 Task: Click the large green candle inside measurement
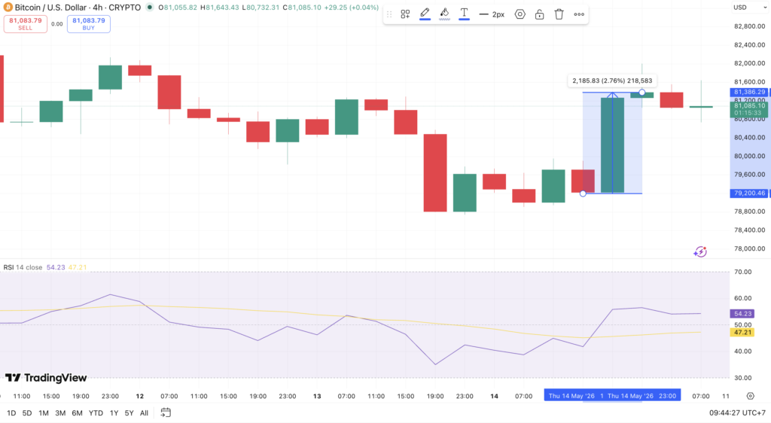(x=612, y=145)
